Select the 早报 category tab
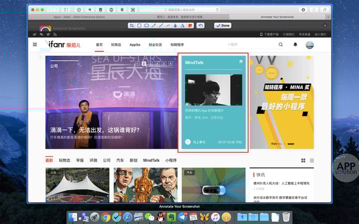This screenshot has width=359, height=224. point(80,160)
